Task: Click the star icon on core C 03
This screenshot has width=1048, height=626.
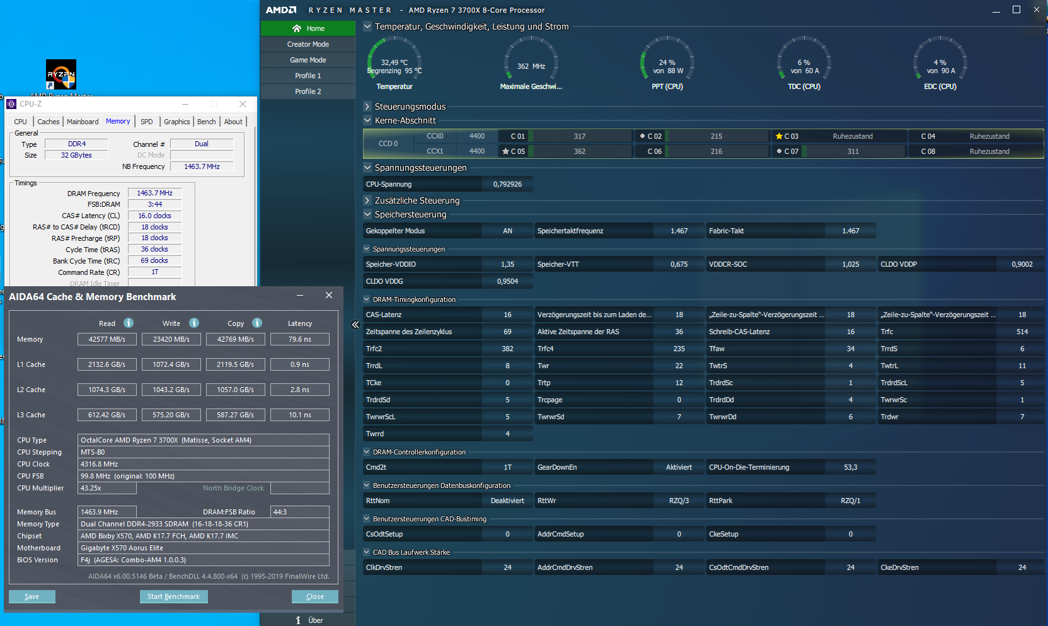Action: tap(779, 136)
